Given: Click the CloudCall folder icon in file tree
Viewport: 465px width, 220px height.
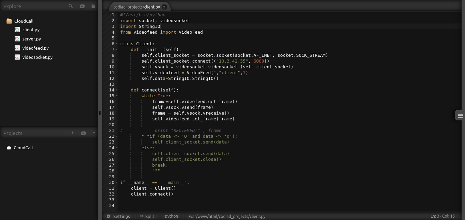Looking at the screenshot, I should 9,21.
